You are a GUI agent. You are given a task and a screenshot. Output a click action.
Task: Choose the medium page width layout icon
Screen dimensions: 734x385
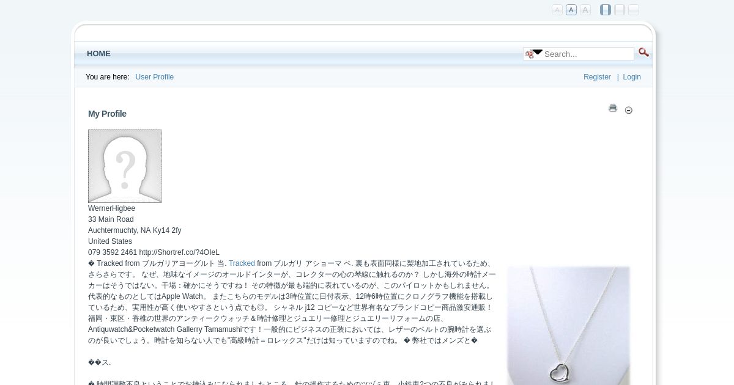[x=620, y=10]
